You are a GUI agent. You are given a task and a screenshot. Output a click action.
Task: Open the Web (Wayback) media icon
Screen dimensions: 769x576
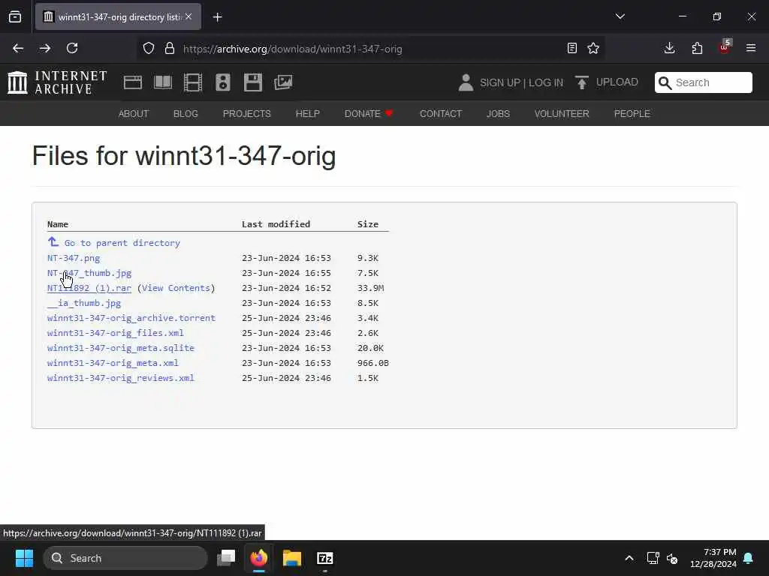coord(133,82)
